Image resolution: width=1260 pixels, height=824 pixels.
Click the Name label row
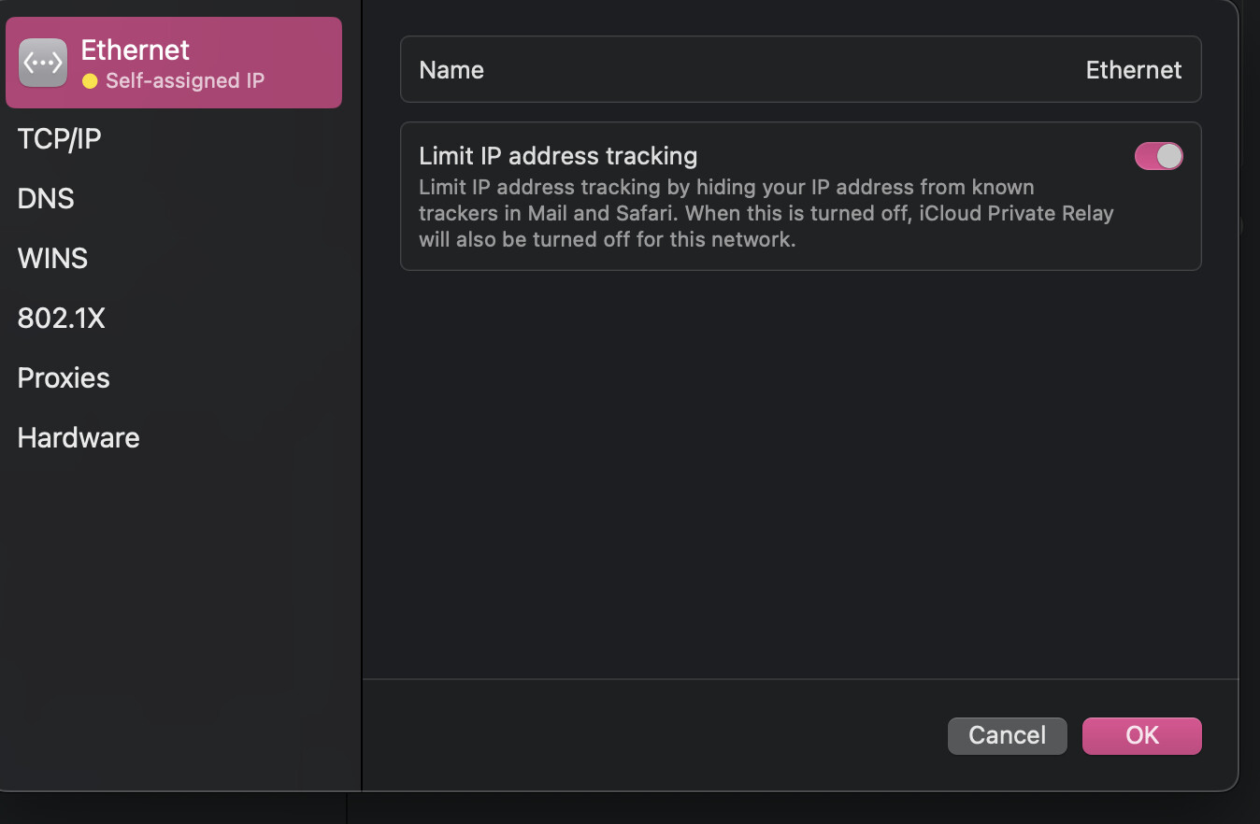click(801, 69)
